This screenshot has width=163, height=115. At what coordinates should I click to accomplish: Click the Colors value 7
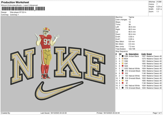pyautogui.click(x=157, y=4)
